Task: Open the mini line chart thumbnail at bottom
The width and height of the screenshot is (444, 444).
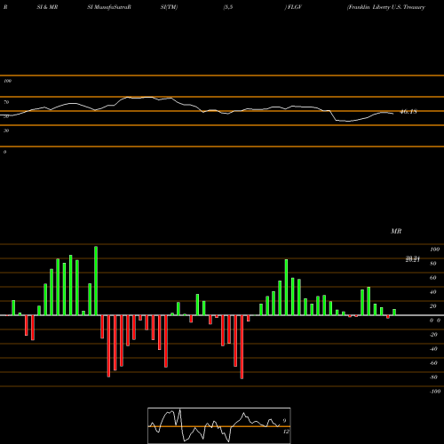Action: click(219, 425)
